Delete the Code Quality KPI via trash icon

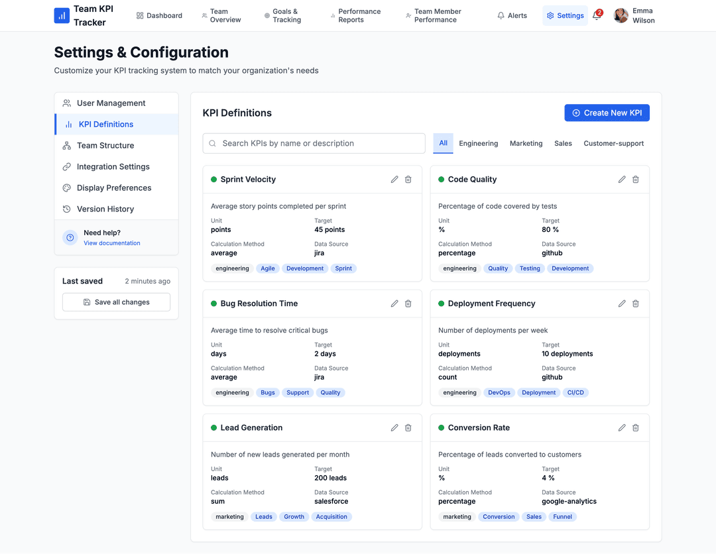coord(636,180)
